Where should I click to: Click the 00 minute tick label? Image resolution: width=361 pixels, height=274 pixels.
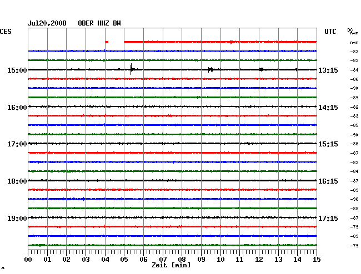[x=28, y=259]
